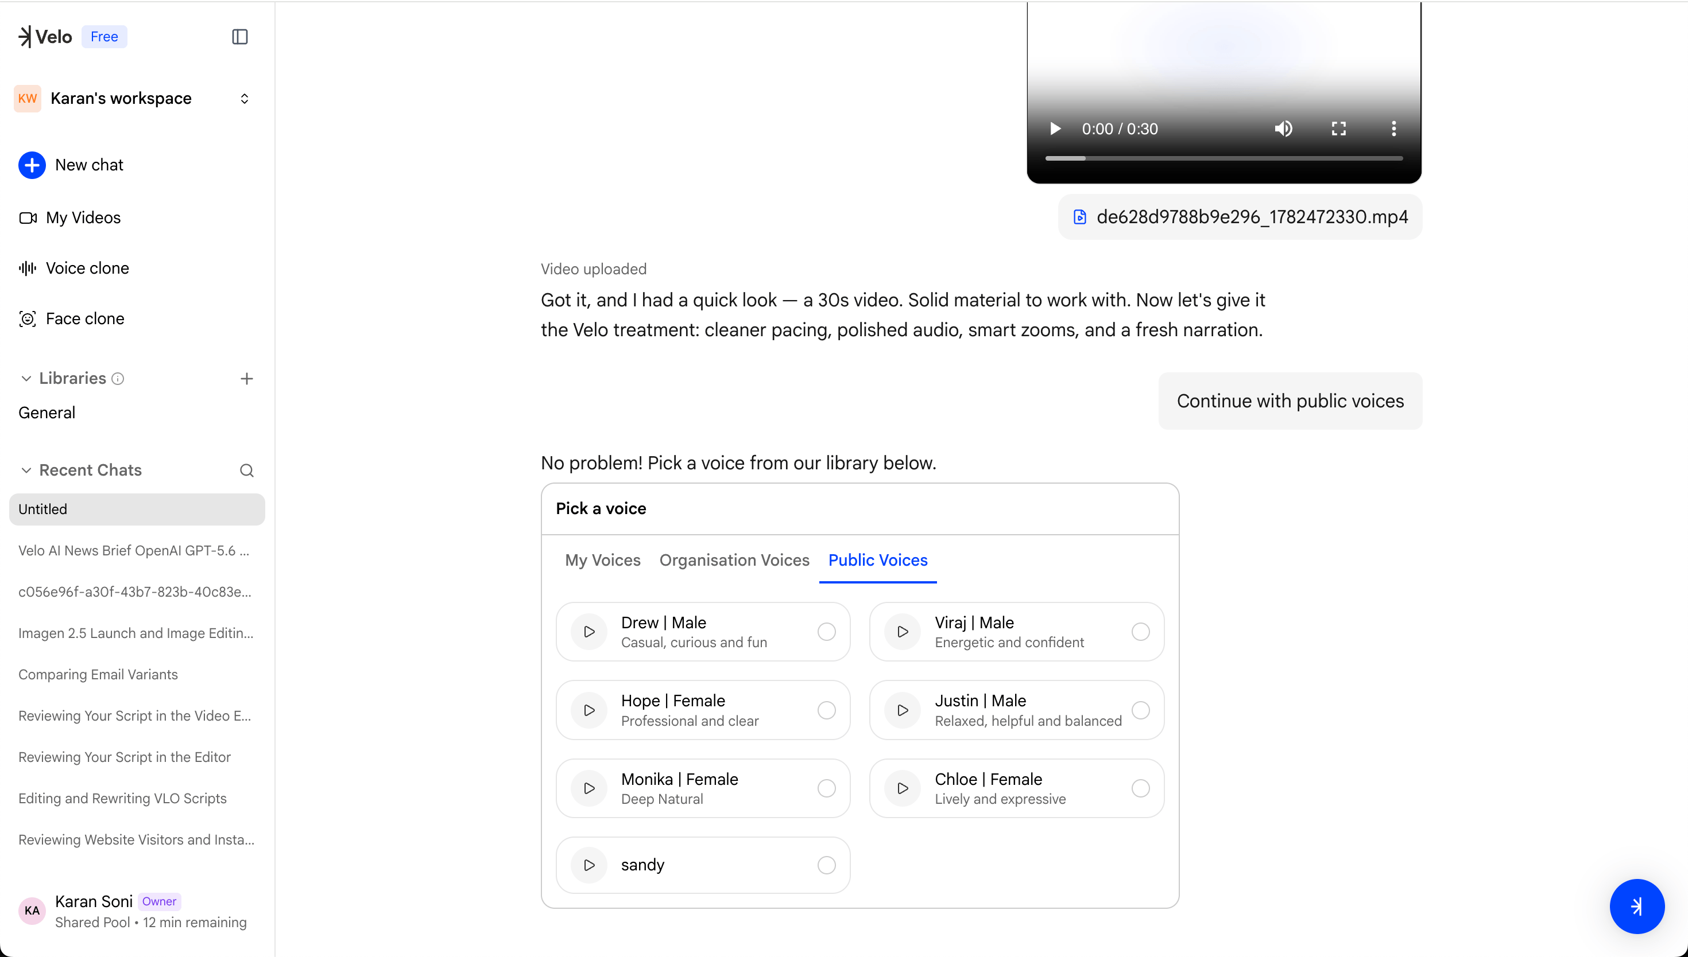The height and width of the screenshot is (957, 1688).
Task: Click 'Shared Pool • 12 min remaining' text
Action: 150,922
